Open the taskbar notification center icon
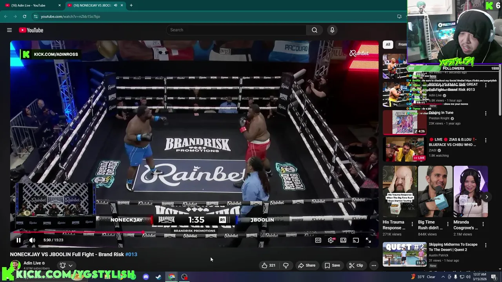 [x=494, y=277]
